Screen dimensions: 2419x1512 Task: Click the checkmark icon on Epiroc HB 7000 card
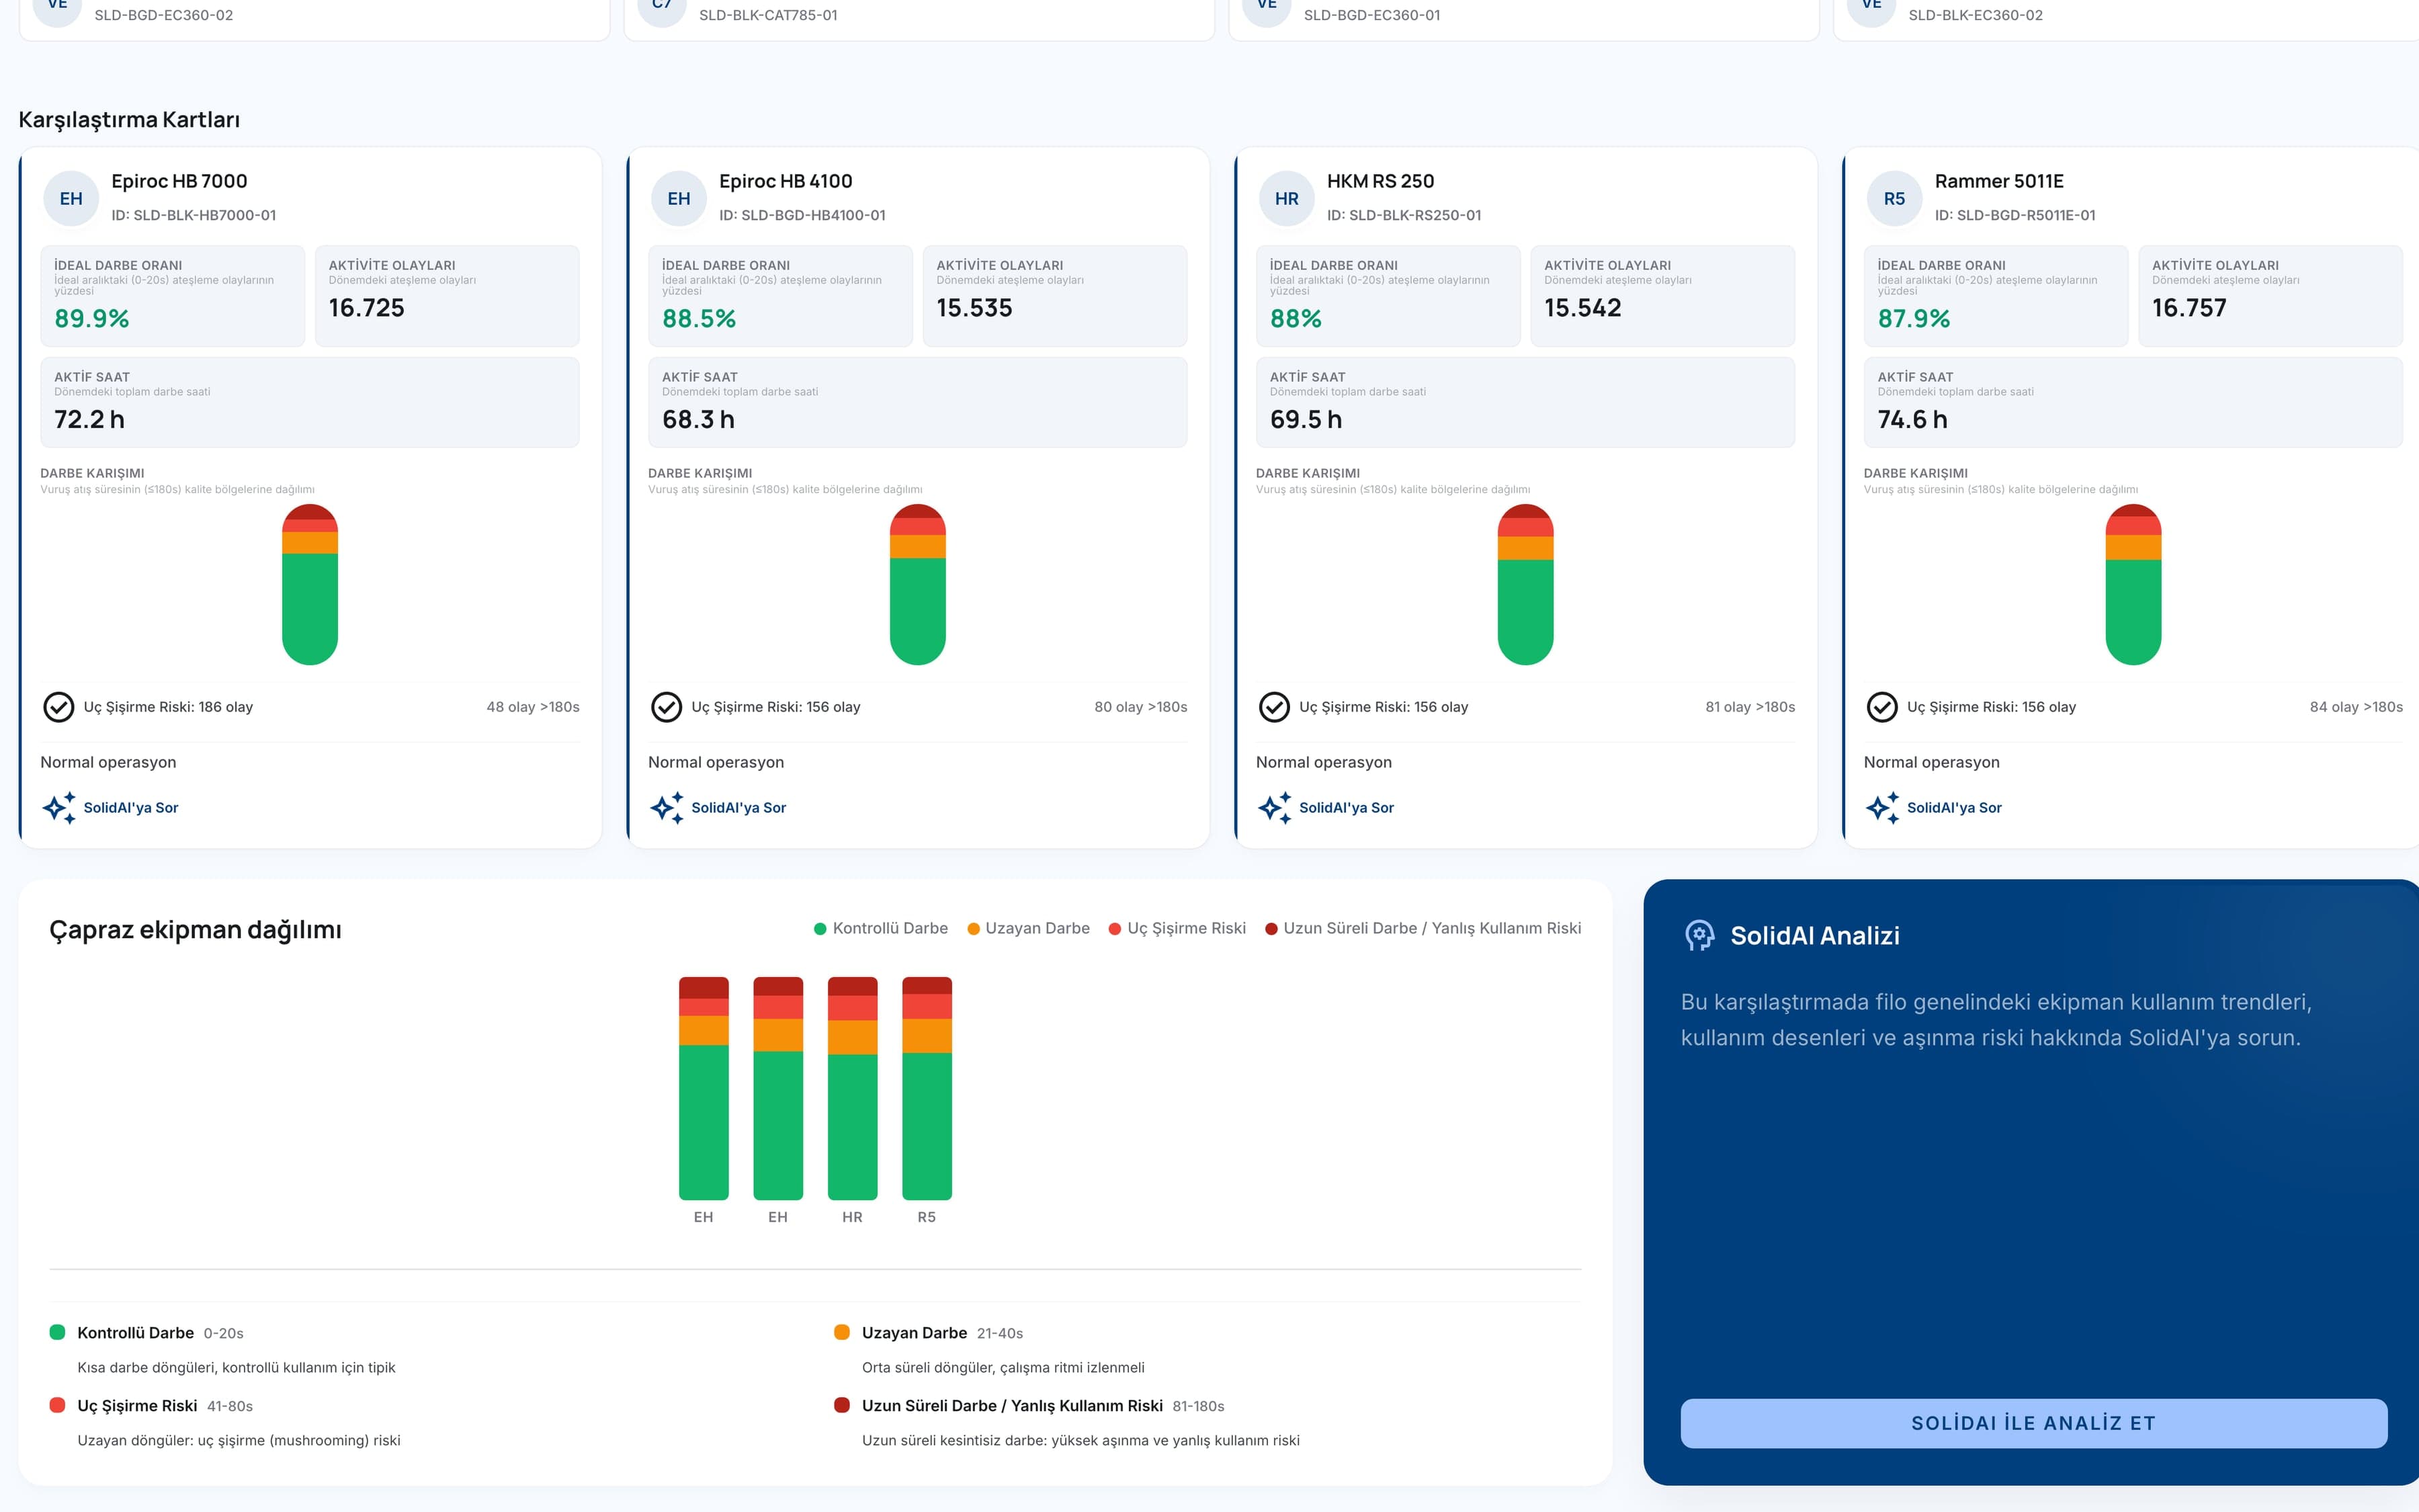[x=59, y=707]
